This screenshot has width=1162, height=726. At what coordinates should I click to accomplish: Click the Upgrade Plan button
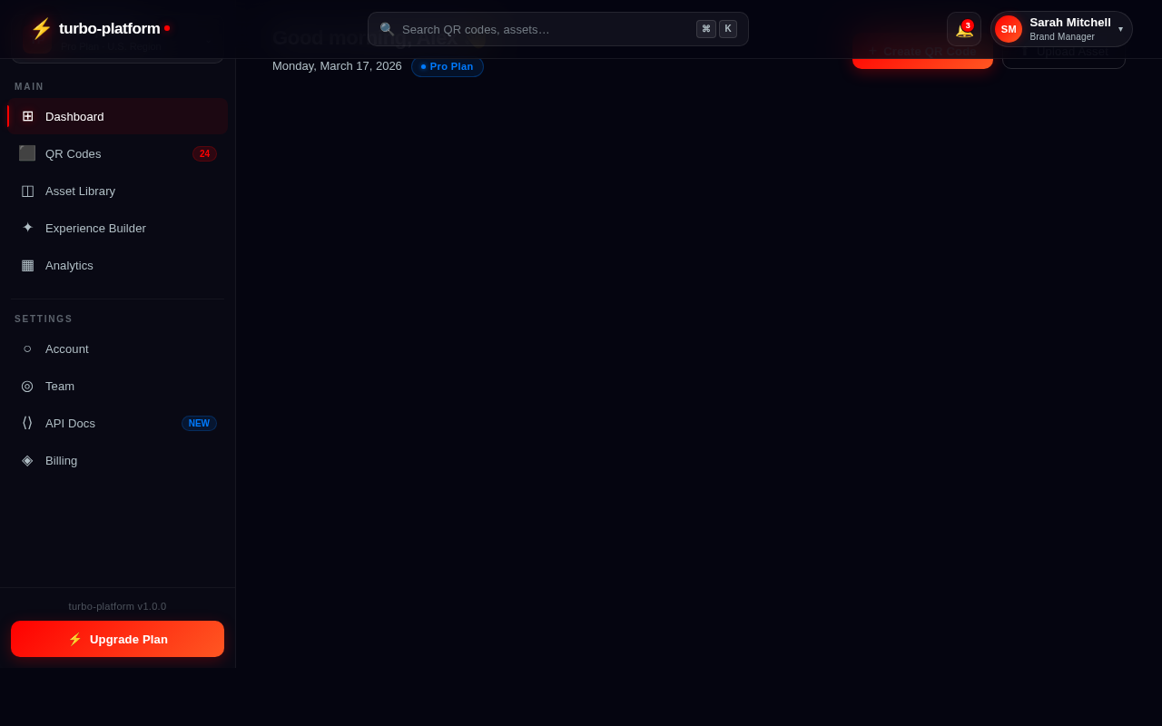tap(117, 639)
